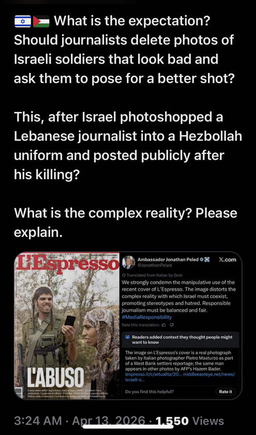The height and width of the screenshot is (435, 256).
Task: Give the translation a thumbs up
Action: coord(163,325)
